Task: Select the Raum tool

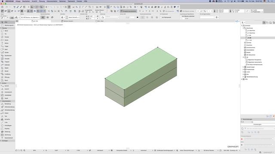Action: (7, 80)
